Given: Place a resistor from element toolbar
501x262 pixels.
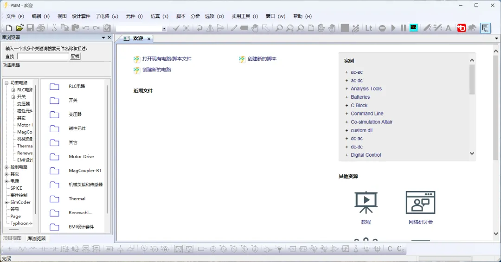Looking at the screenshot, I should 22,249.
